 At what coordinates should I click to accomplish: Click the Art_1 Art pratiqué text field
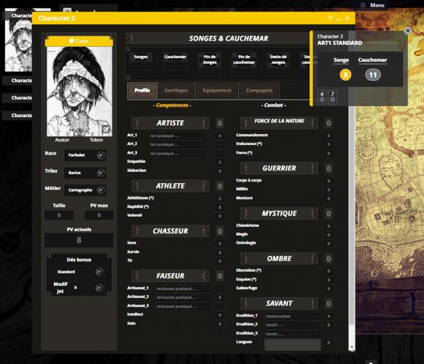coord(177,135)
